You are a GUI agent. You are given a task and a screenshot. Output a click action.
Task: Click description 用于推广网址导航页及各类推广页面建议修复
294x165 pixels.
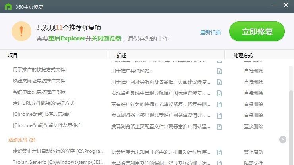coord(161,82)
